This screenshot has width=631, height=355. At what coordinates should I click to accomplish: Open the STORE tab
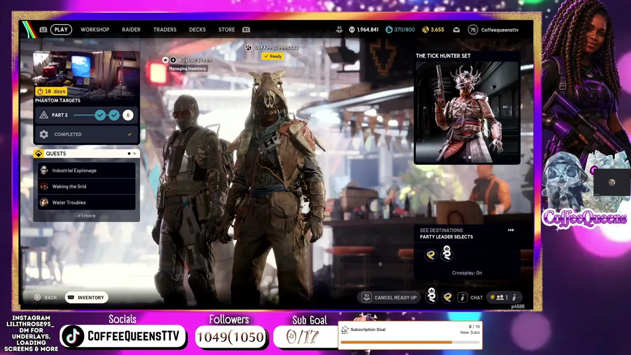[227, 30]
